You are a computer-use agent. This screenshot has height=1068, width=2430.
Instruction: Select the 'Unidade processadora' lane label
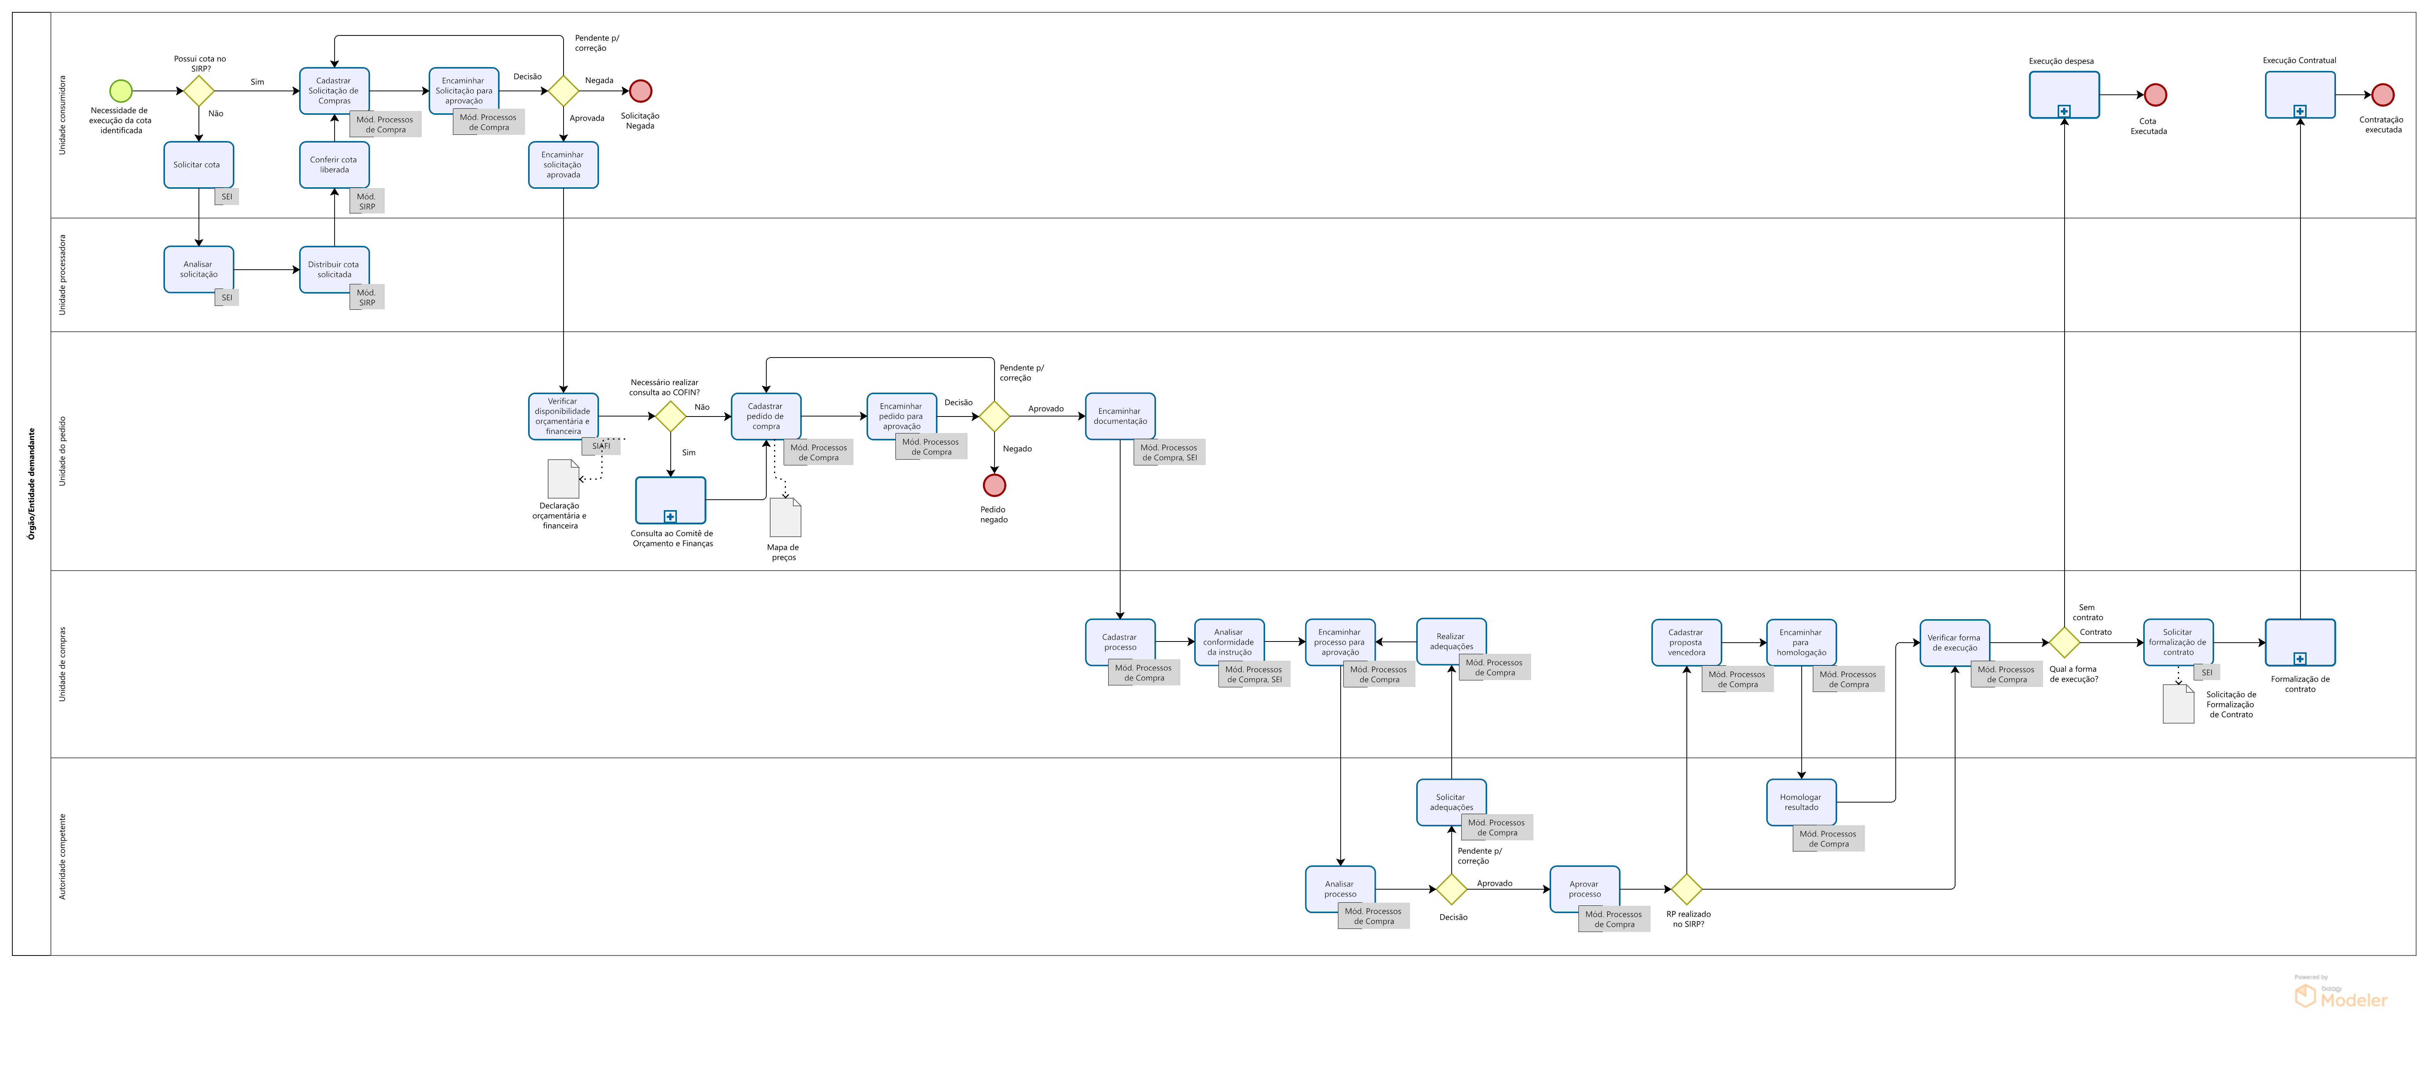tap(62, 274)
